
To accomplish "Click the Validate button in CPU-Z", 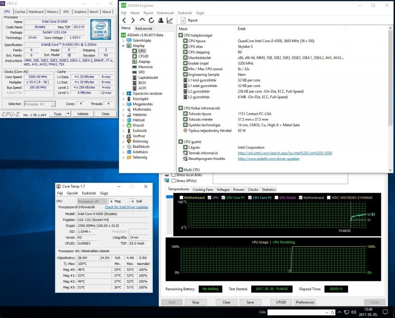I will point(83,114).
